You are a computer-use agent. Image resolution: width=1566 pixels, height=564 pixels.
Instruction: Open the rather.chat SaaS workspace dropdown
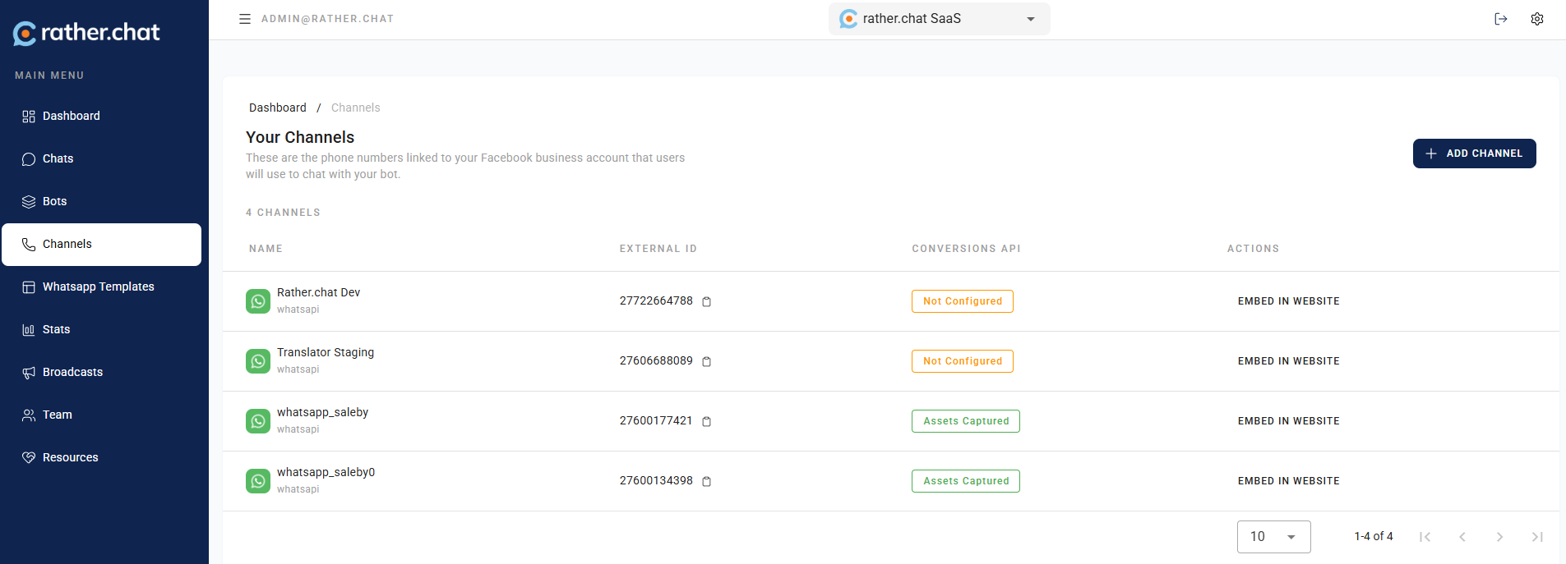coord(939,19)
